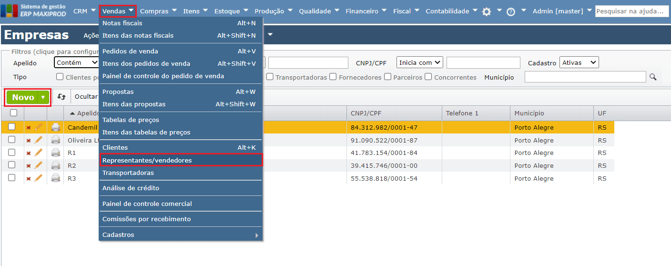This screenshot has height=266, width=671.
Task: Open the CRM top menu
Action: 84,11
